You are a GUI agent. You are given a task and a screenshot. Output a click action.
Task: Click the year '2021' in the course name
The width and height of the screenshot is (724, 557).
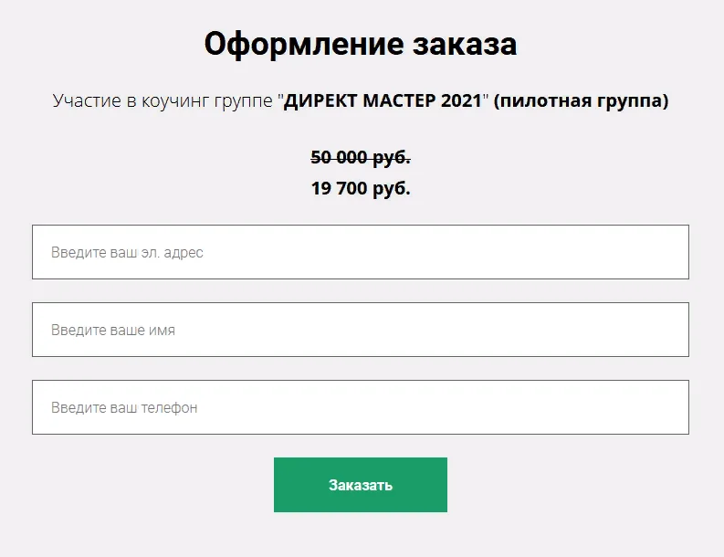(460, 101)
